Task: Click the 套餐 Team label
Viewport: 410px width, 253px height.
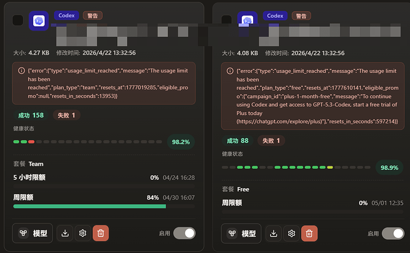Action: click(x=29, y=164)
